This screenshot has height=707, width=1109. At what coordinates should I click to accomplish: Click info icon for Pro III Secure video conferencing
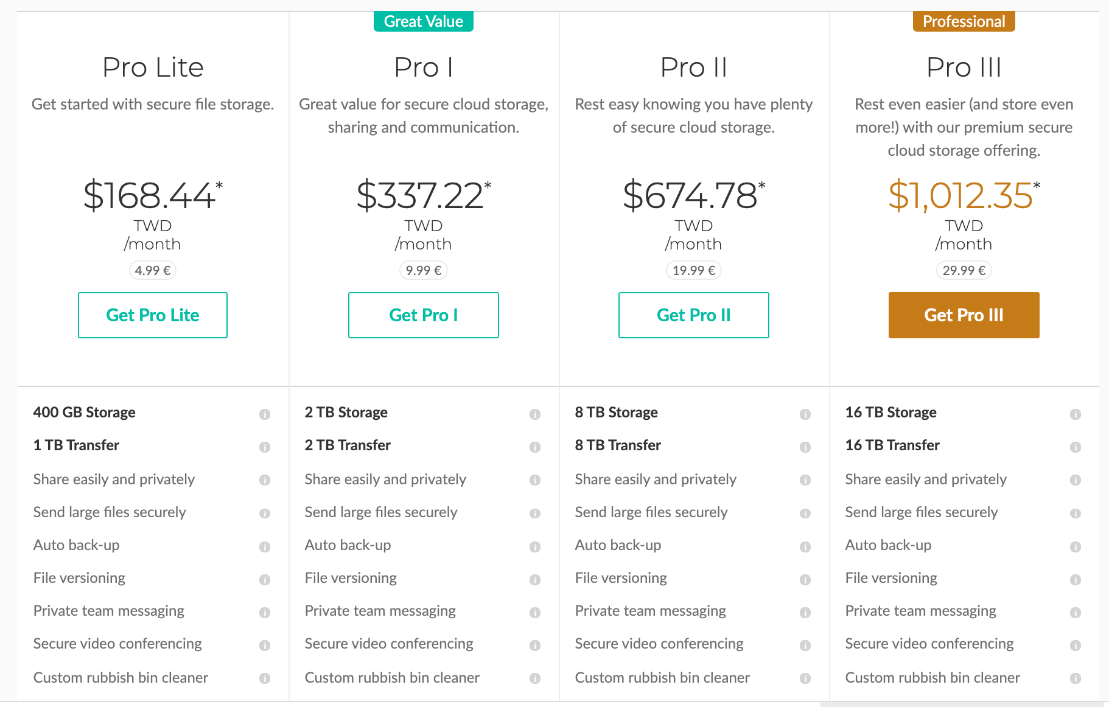point(1076,645)
